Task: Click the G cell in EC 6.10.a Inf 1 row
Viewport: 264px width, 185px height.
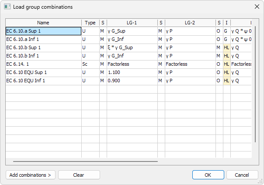Action: pos(227,40)
